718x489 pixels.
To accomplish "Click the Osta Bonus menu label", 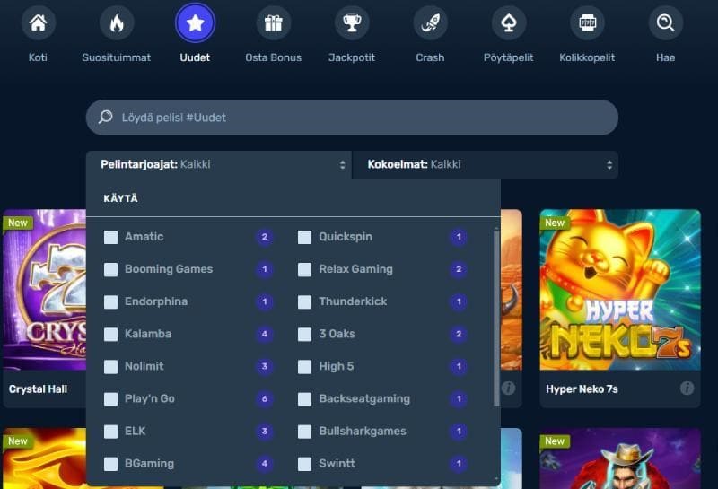I will (x=274, y=57).
